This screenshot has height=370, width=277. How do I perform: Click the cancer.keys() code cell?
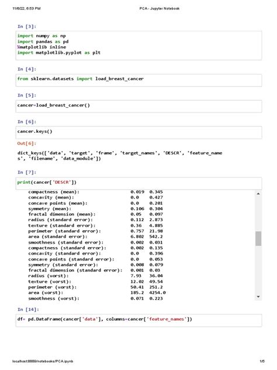(x=138, y=133)
